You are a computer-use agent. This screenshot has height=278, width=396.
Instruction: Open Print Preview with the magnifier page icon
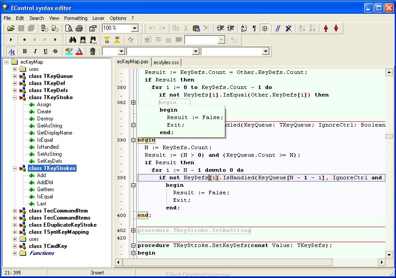(69, 28)
